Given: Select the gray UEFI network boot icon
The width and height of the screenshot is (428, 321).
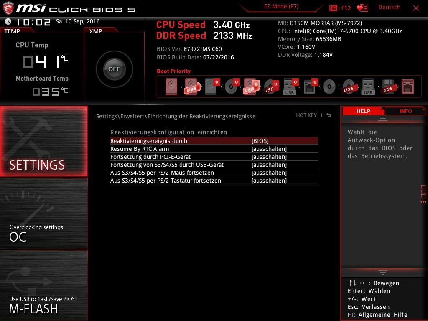Looking at the screenshot, I should pyautogui.click(x=311, y=87).
